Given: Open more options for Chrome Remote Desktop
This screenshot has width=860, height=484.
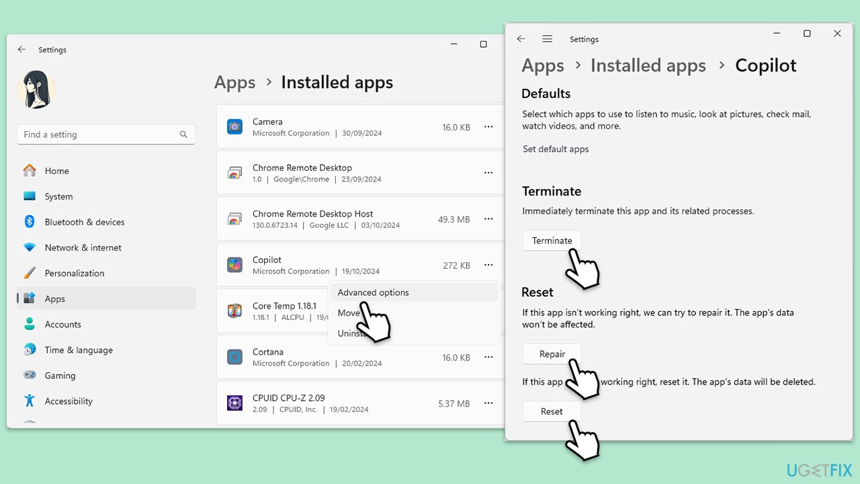Looking at the screenshot, I should pyautogui.click(x=488, y=173).
